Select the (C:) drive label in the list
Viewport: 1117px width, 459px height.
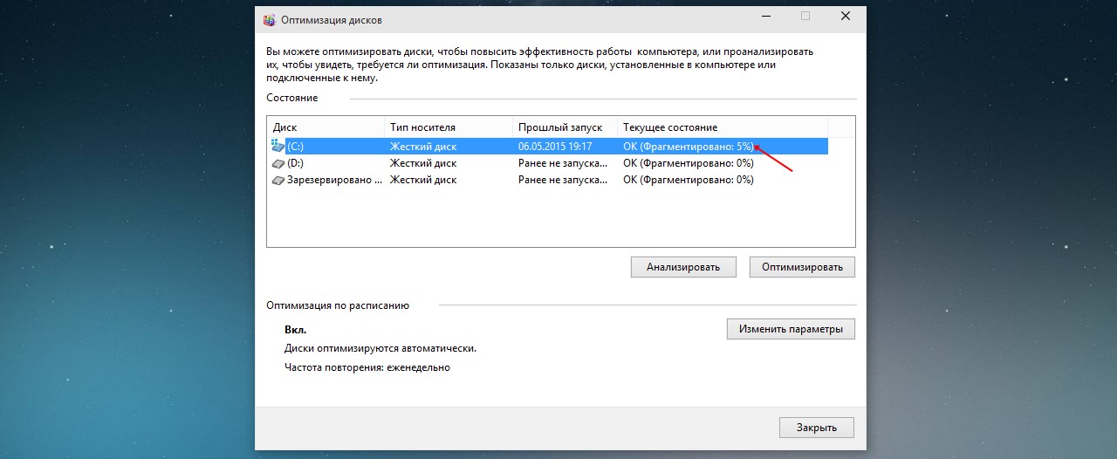pyautogui.click(x=295, y=147)
